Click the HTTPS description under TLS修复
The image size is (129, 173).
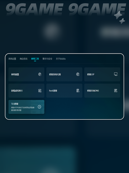click(x=23, y=109)
